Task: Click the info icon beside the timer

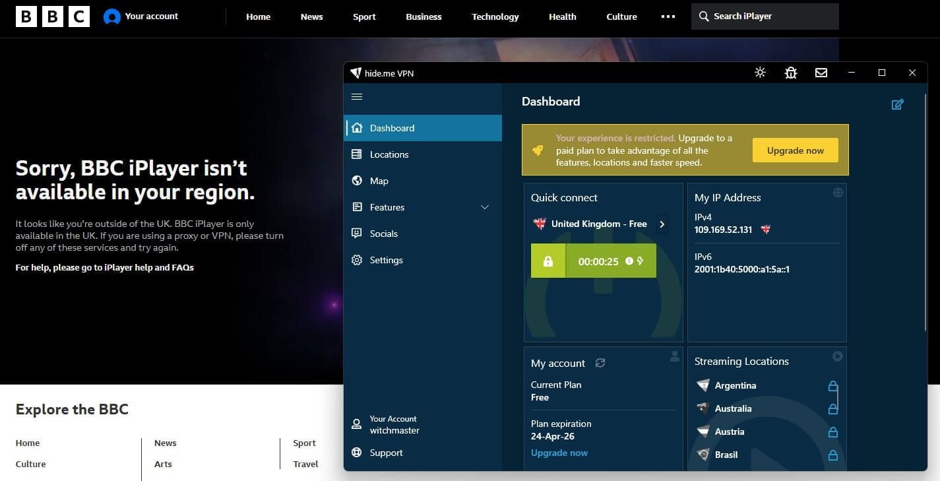Action: point(629,261)
